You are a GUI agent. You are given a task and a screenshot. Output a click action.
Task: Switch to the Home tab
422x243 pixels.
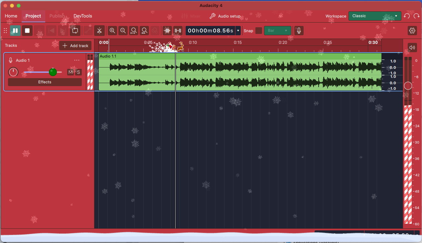pos(11,16)
